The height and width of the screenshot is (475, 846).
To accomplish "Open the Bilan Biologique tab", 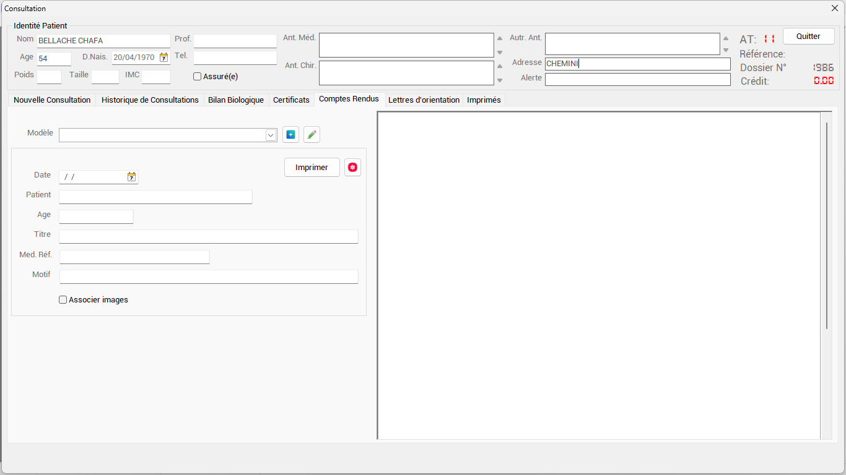I will pyautogui.click(x=235, y=100).
